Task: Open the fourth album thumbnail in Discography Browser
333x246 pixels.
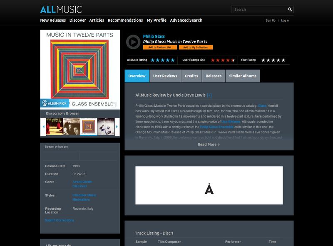Action: click(106, 127)
